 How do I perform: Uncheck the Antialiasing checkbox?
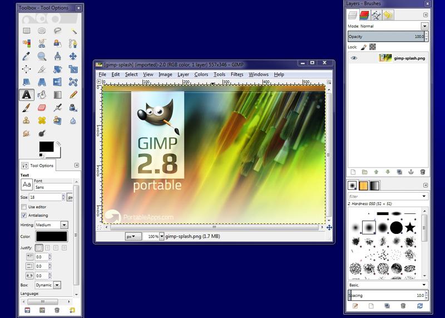(24, 215)
